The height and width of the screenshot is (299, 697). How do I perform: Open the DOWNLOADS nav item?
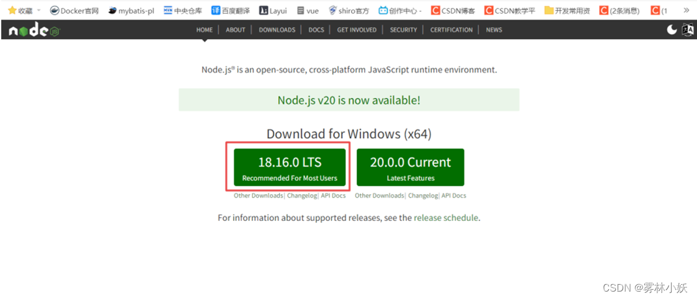click(x=277, y=30)
